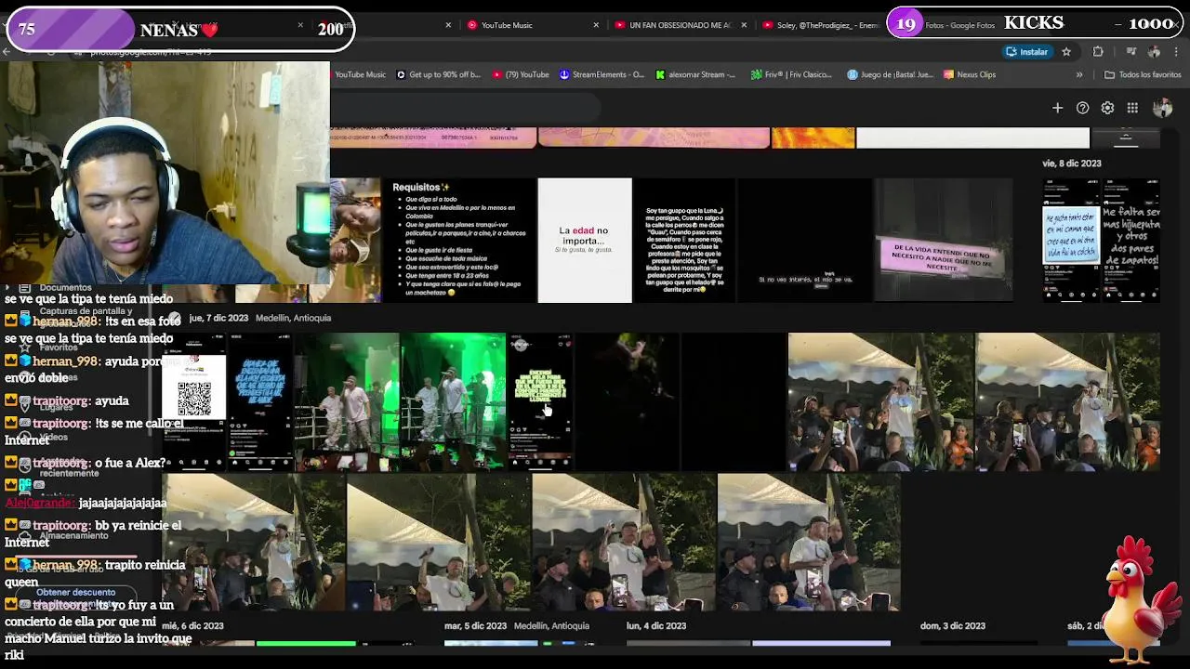Open first green-lit stage photo
Image resolution: width=1190 pixels, height=669 pixels.
(347, 401)
